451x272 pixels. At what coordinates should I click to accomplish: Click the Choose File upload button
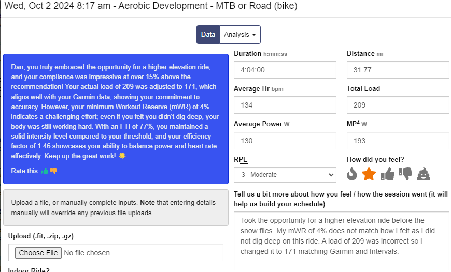pyautogui.click(x=38, y=253)
